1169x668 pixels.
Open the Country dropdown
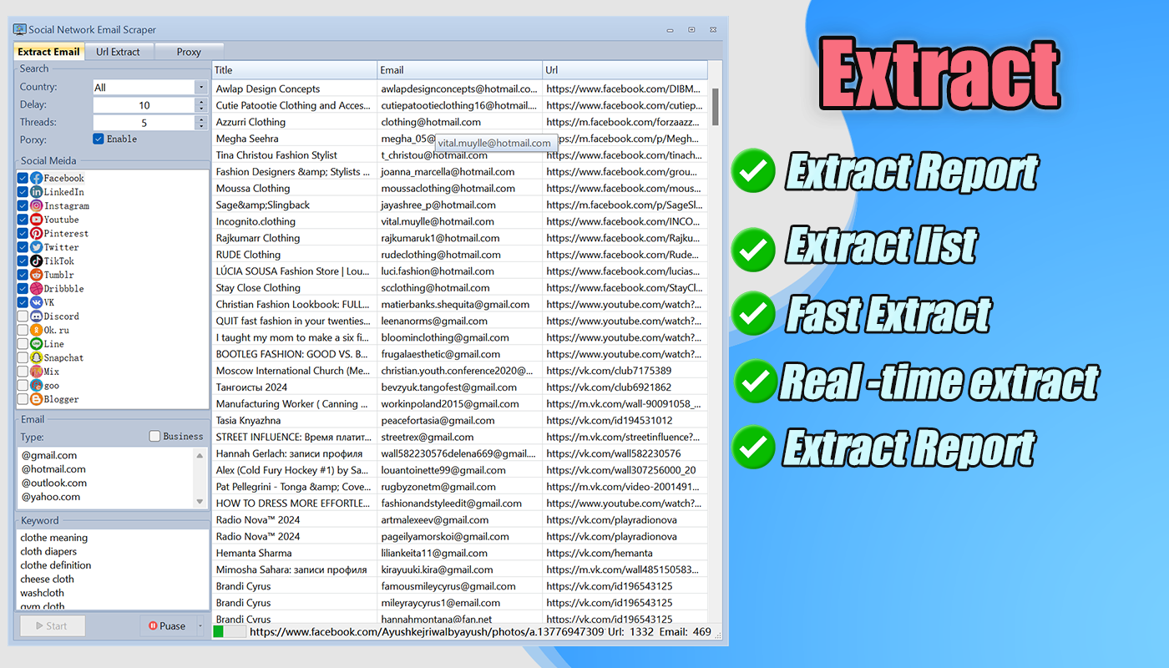pos(200,87)
